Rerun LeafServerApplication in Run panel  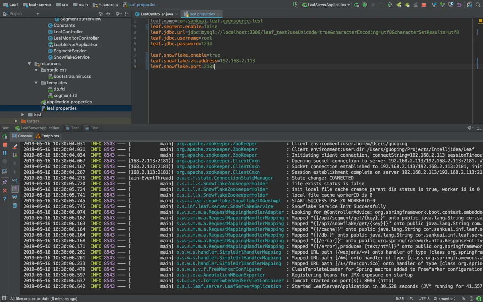[5, 136]
